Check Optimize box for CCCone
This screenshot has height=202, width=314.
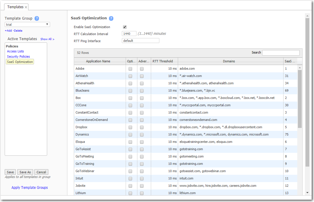click(130, 105)
